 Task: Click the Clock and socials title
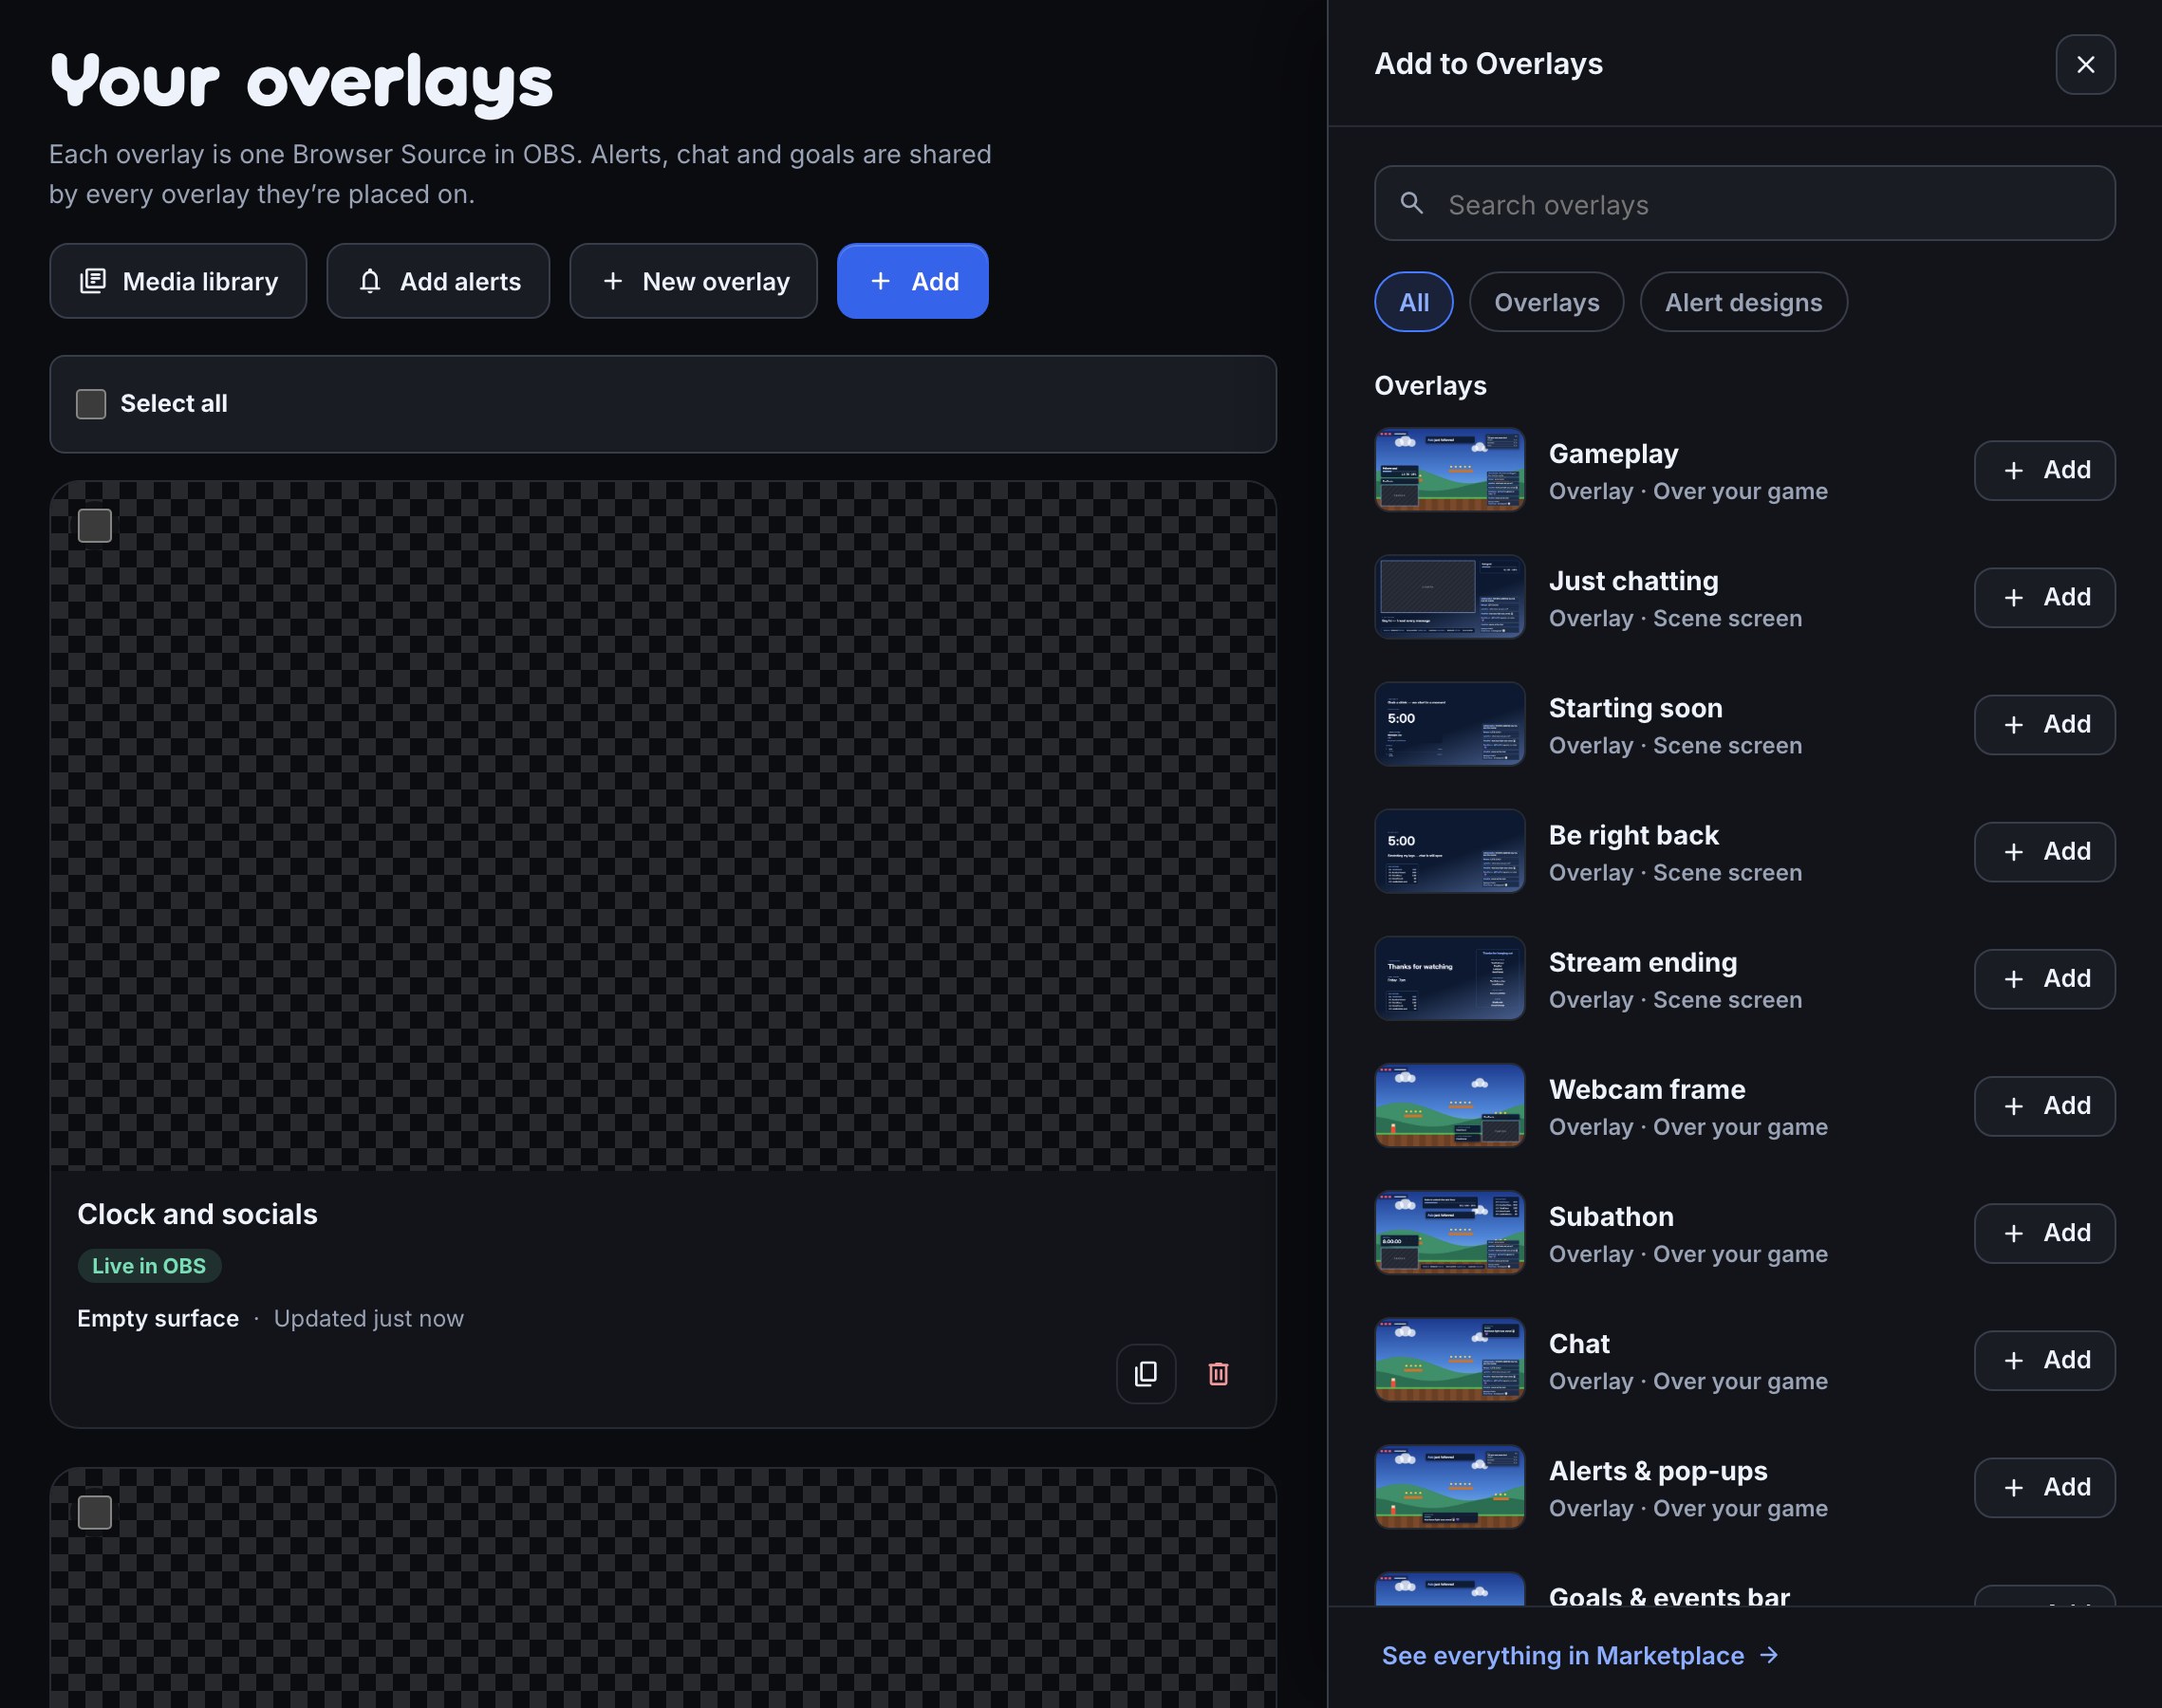197,1214
